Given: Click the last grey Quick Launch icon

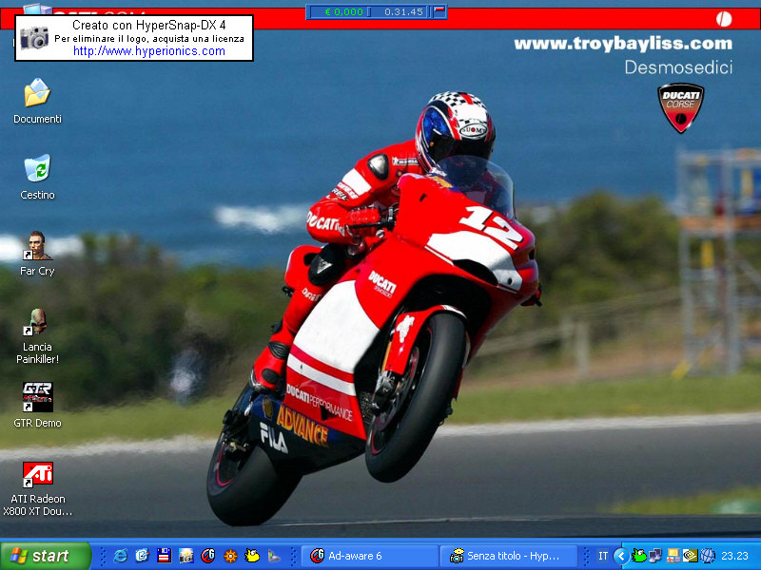Looking at the screenshot, I should tap(274, 556).
